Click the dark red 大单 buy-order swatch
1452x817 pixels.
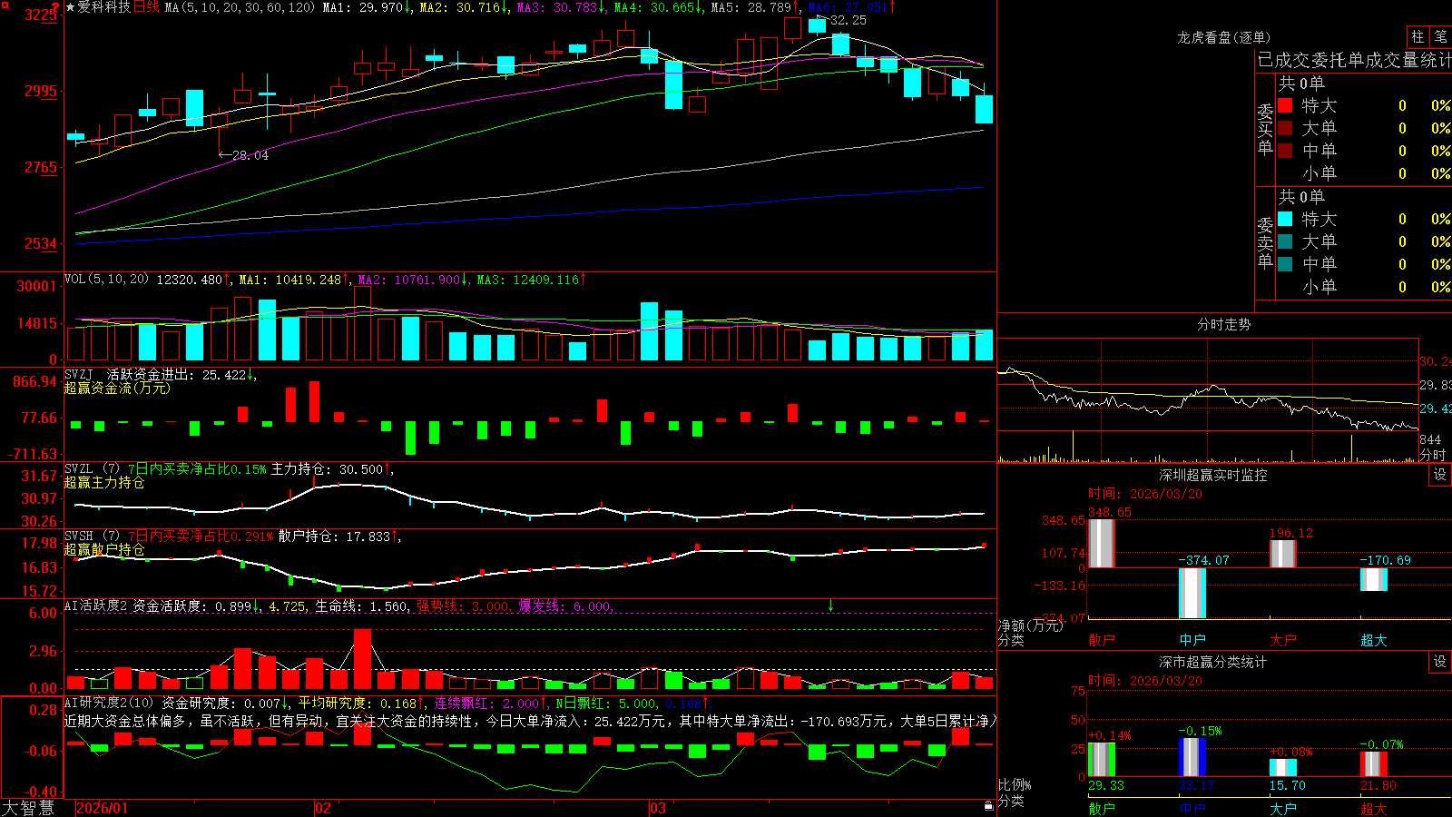pyautogui.click(x=1285, y=128)
